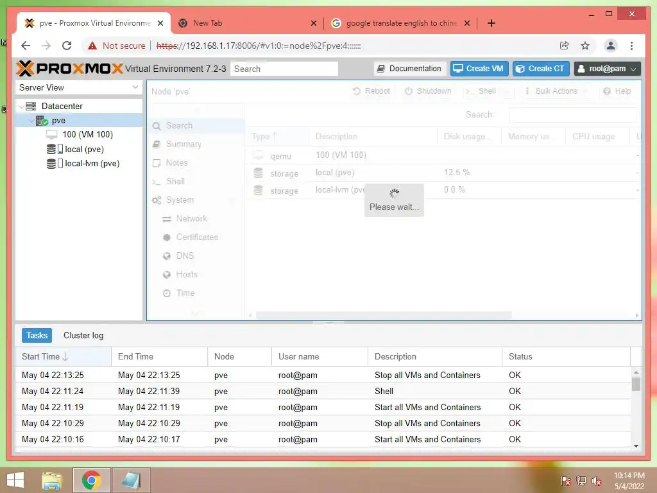Switch to the Tasks tab
Viewport: 657px width, 493px height.
tap(37, 335)
